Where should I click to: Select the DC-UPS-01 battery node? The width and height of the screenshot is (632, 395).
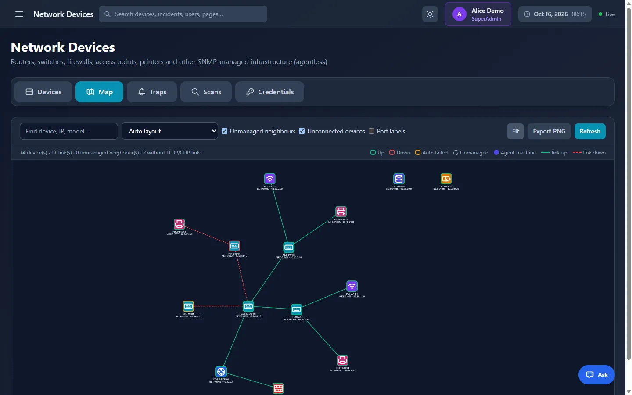pos(446,179)
